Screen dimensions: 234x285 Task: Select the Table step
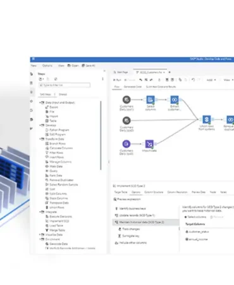[x=51, y=121]
